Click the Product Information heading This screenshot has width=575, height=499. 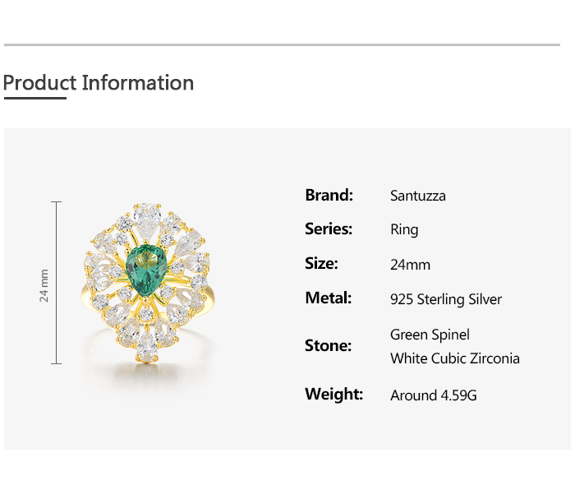(99, 83)
